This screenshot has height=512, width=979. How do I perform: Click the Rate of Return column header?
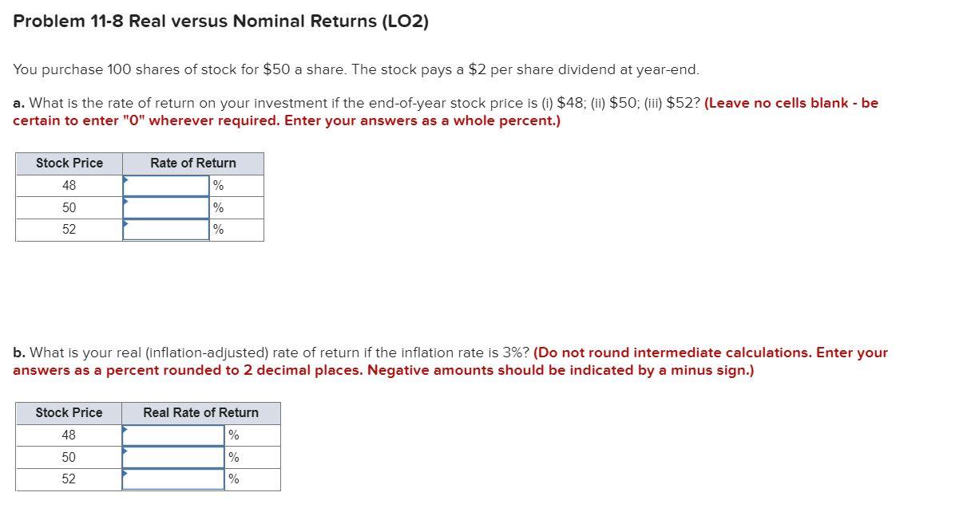pos(193,163)
